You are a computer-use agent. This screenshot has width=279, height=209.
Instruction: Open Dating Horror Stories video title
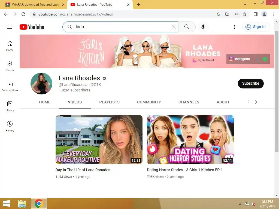tap(185, 170)
